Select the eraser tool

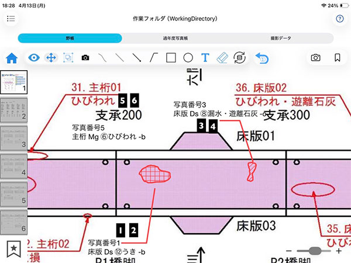222,58
